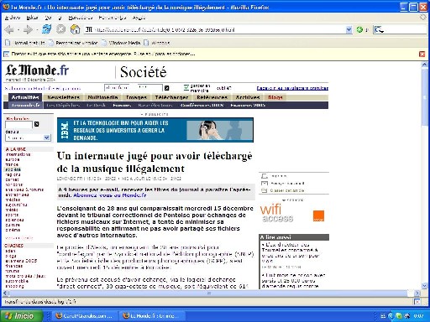This screenshot has height=322, width=430.
Task: Click the green Go button beside address bar
Action: pos(359,29)
